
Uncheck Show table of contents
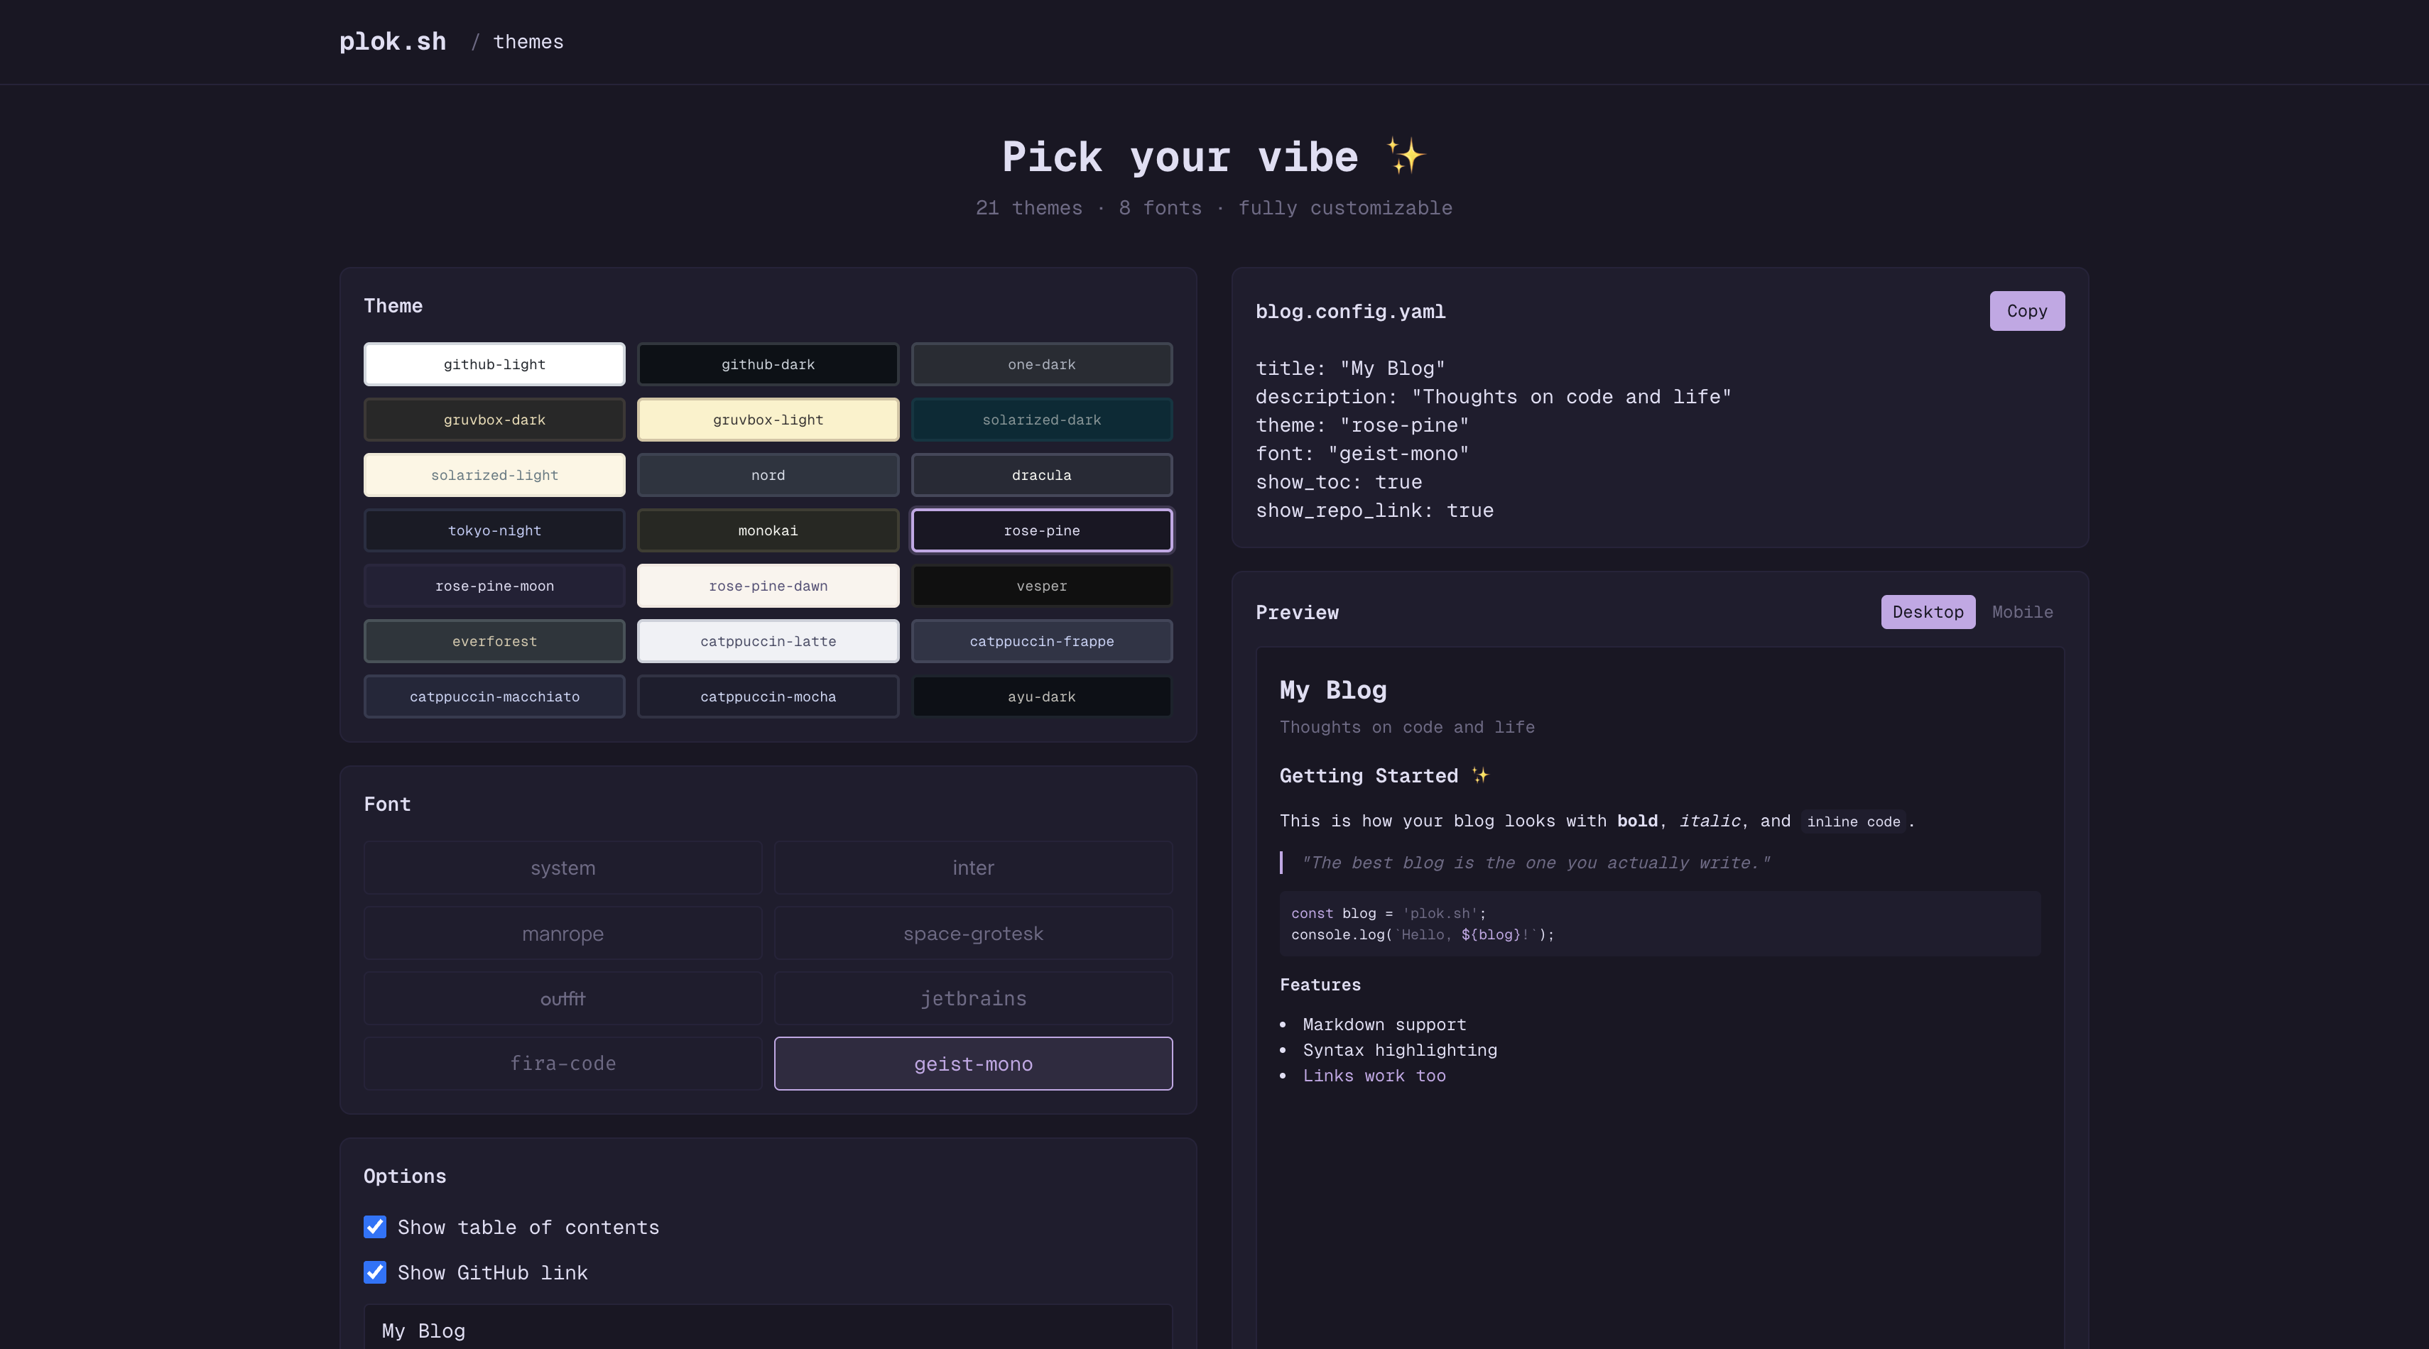tap(374, 1226)
